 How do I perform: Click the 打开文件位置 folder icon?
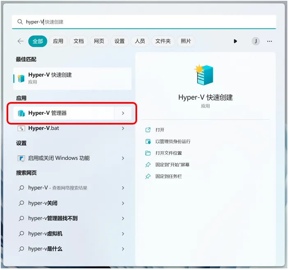[x=148, y=153]
